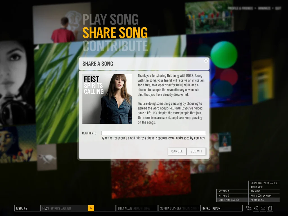Screen dimensions: 288x216
Task: Choose MY VIEW 1
Action: pyautogui.click(x=224, y=191)
